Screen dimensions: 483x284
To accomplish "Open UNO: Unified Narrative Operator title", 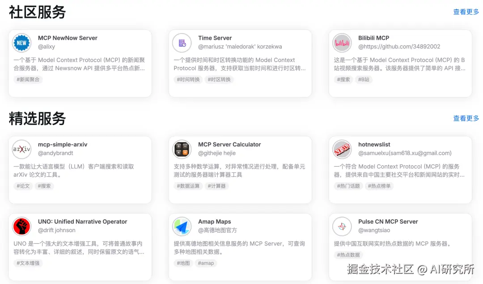I will pyautogui.click(x=83, y=221).
